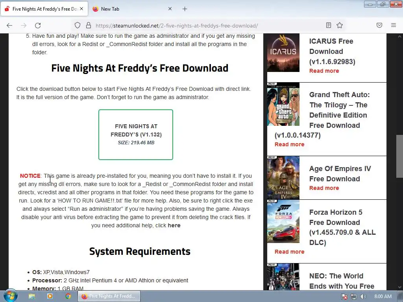Screen dimensions: 403x302
Task: Reload the current page
Action: click(38, 26)
